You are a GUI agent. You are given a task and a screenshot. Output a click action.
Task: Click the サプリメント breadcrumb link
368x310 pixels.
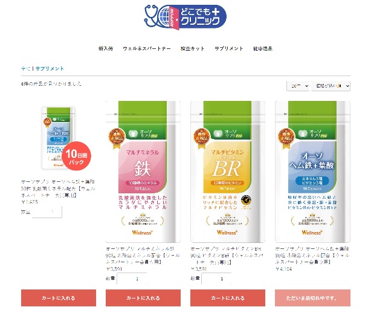(x=50, y=68)
